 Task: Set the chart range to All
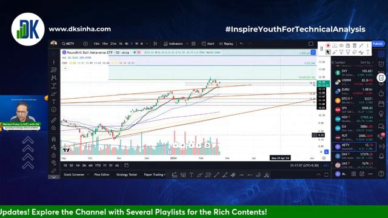click(117, 165)
